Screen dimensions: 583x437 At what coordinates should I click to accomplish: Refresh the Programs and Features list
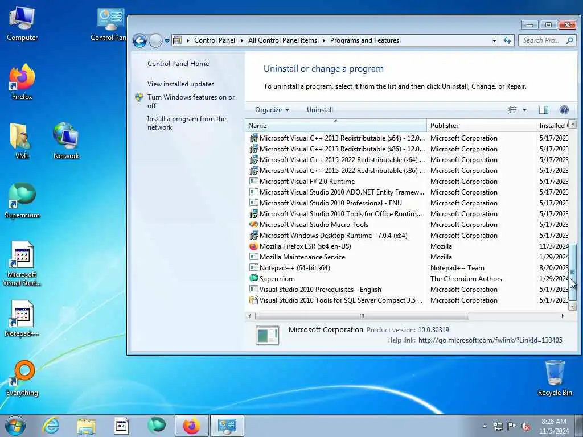coord(507,40)
